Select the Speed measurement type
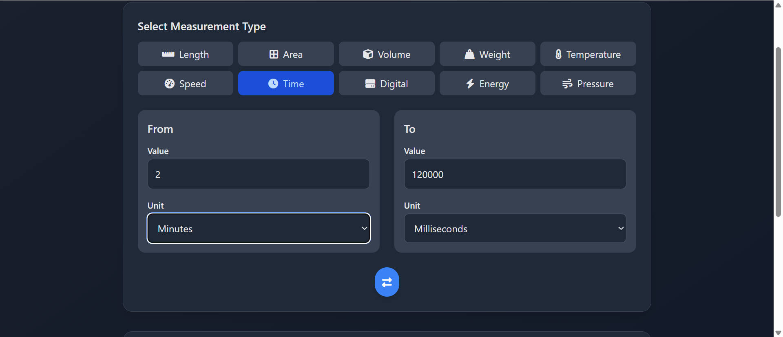The height and width of the screenshot is (337, 783). (185, 83)
